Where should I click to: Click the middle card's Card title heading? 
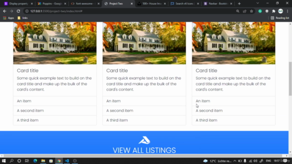click(x=117, y=71)
